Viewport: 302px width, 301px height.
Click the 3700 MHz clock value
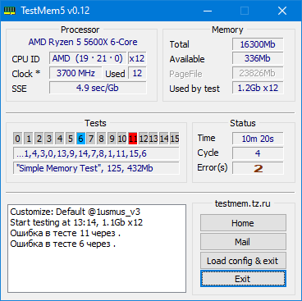[x=75, y=73]
